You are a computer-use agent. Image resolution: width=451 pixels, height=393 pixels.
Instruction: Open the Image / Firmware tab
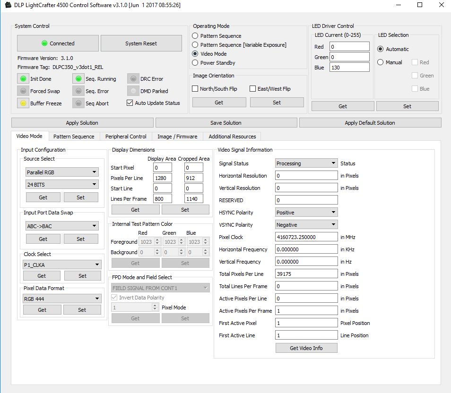(177, 136)
